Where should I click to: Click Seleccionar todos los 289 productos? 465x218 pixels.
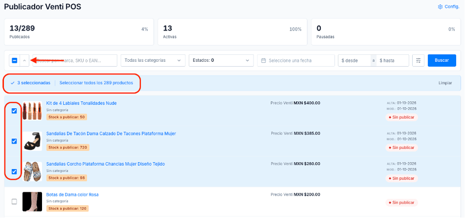click(x=96, y=83)
